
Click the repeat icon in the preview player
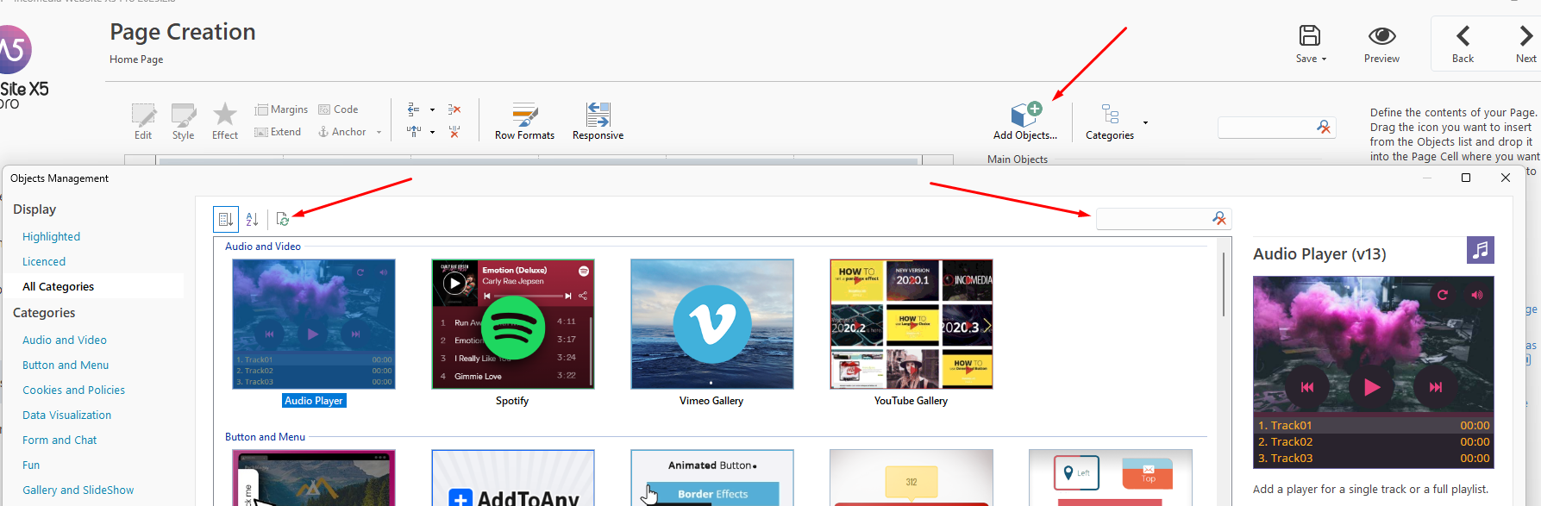(x=1442, y=295)
